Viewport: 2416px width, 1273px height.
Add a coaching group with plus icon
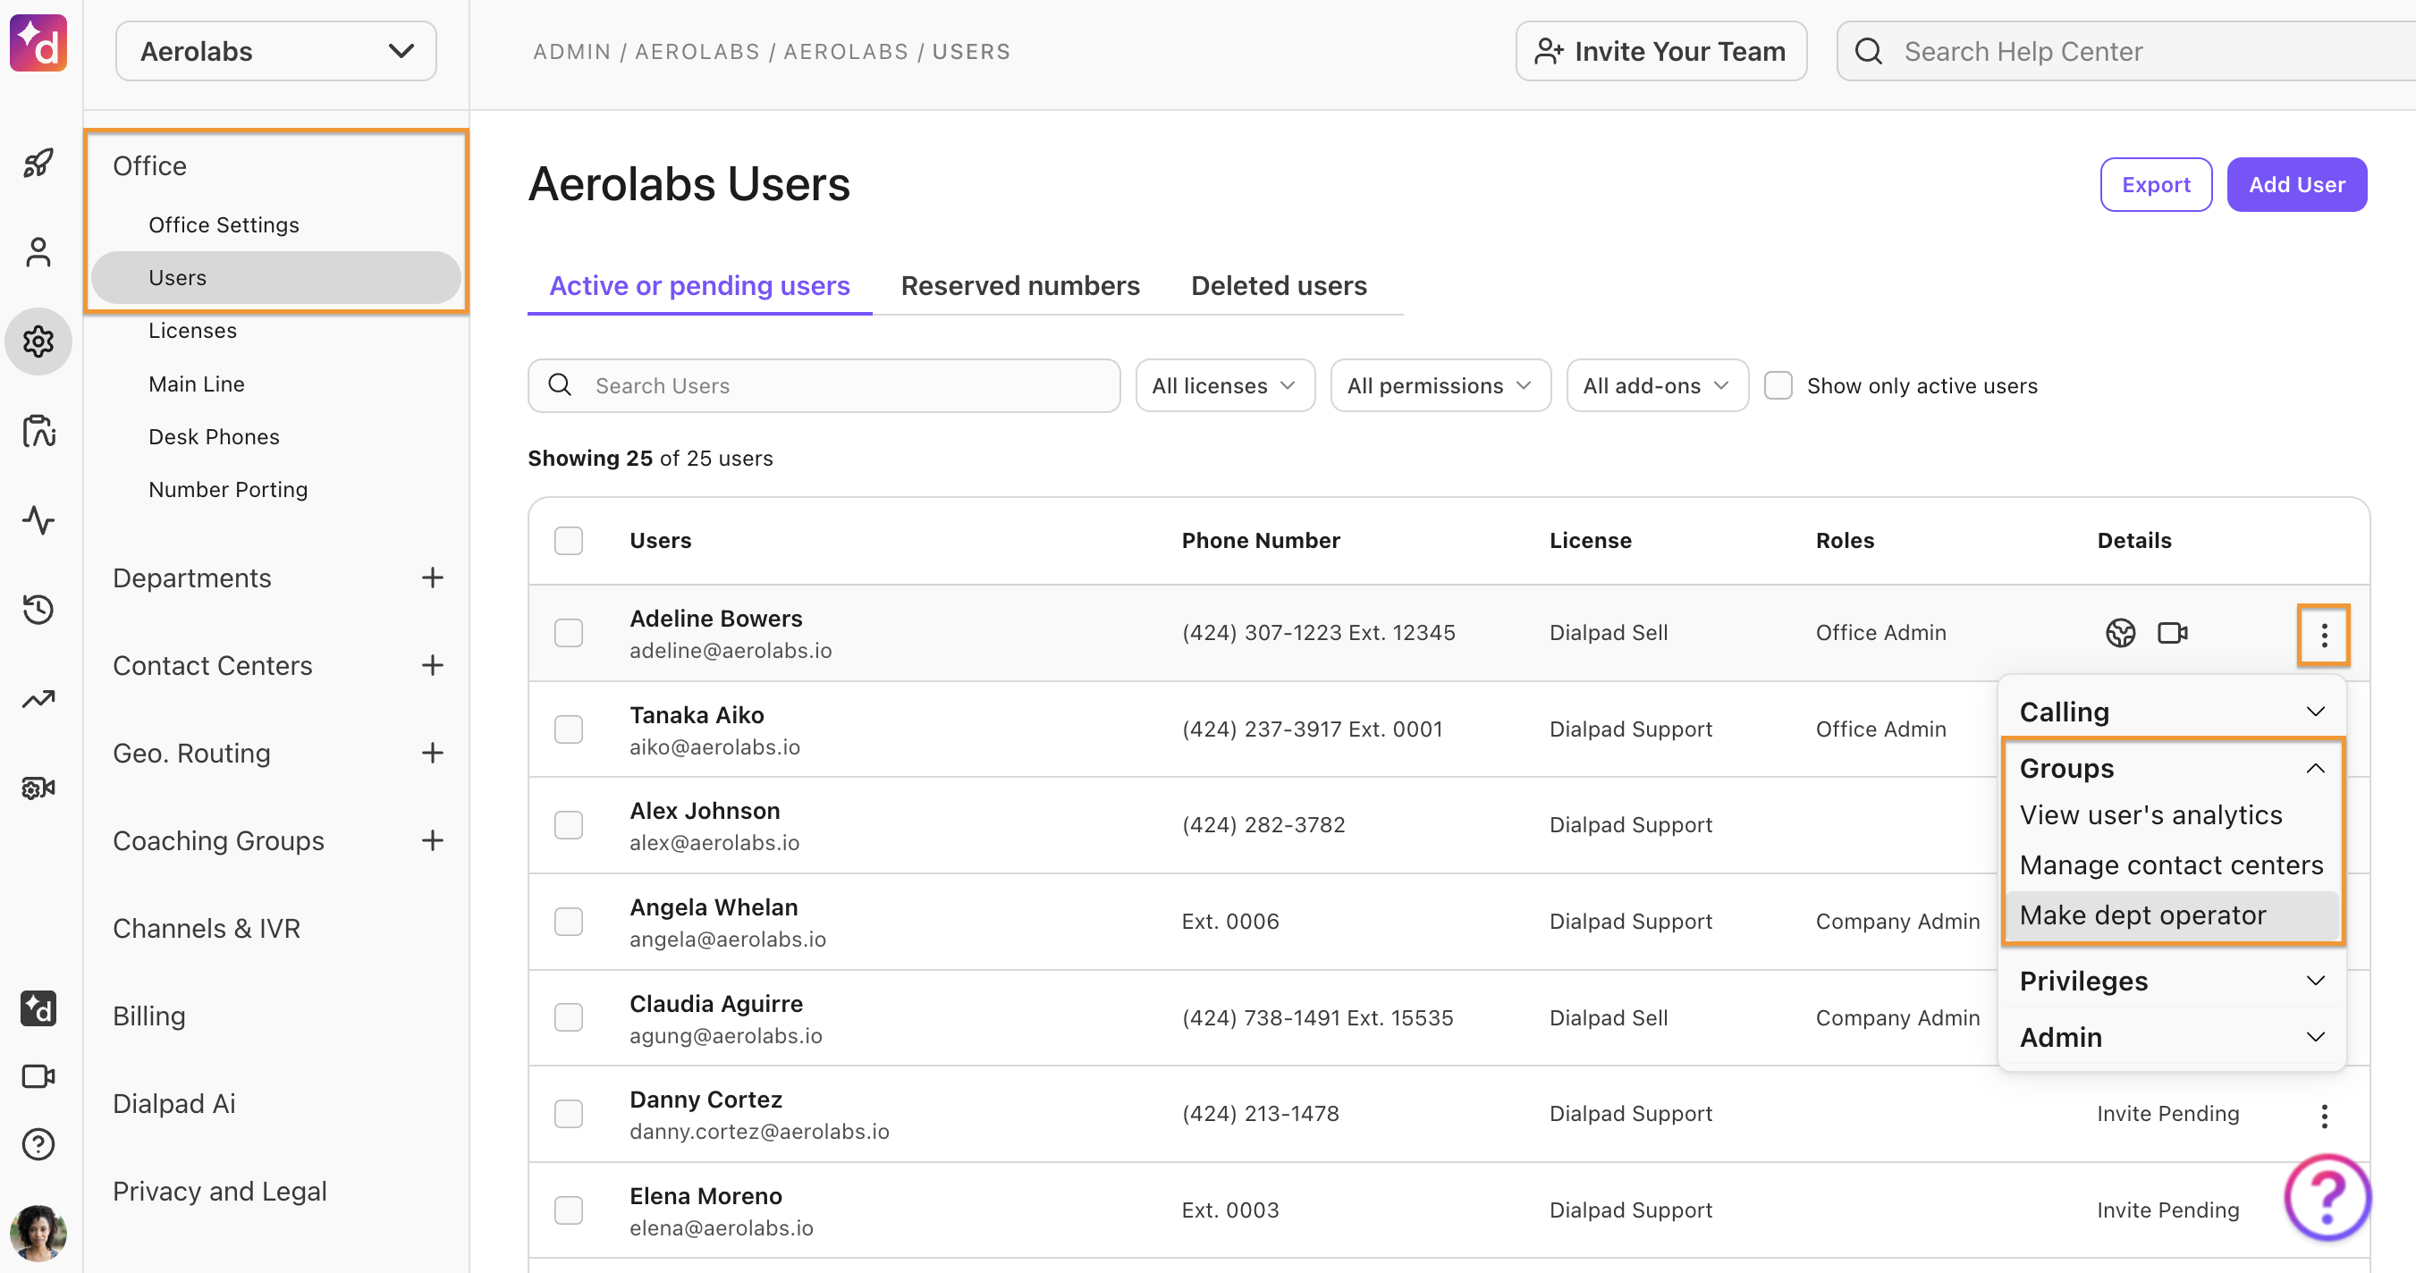433,841
